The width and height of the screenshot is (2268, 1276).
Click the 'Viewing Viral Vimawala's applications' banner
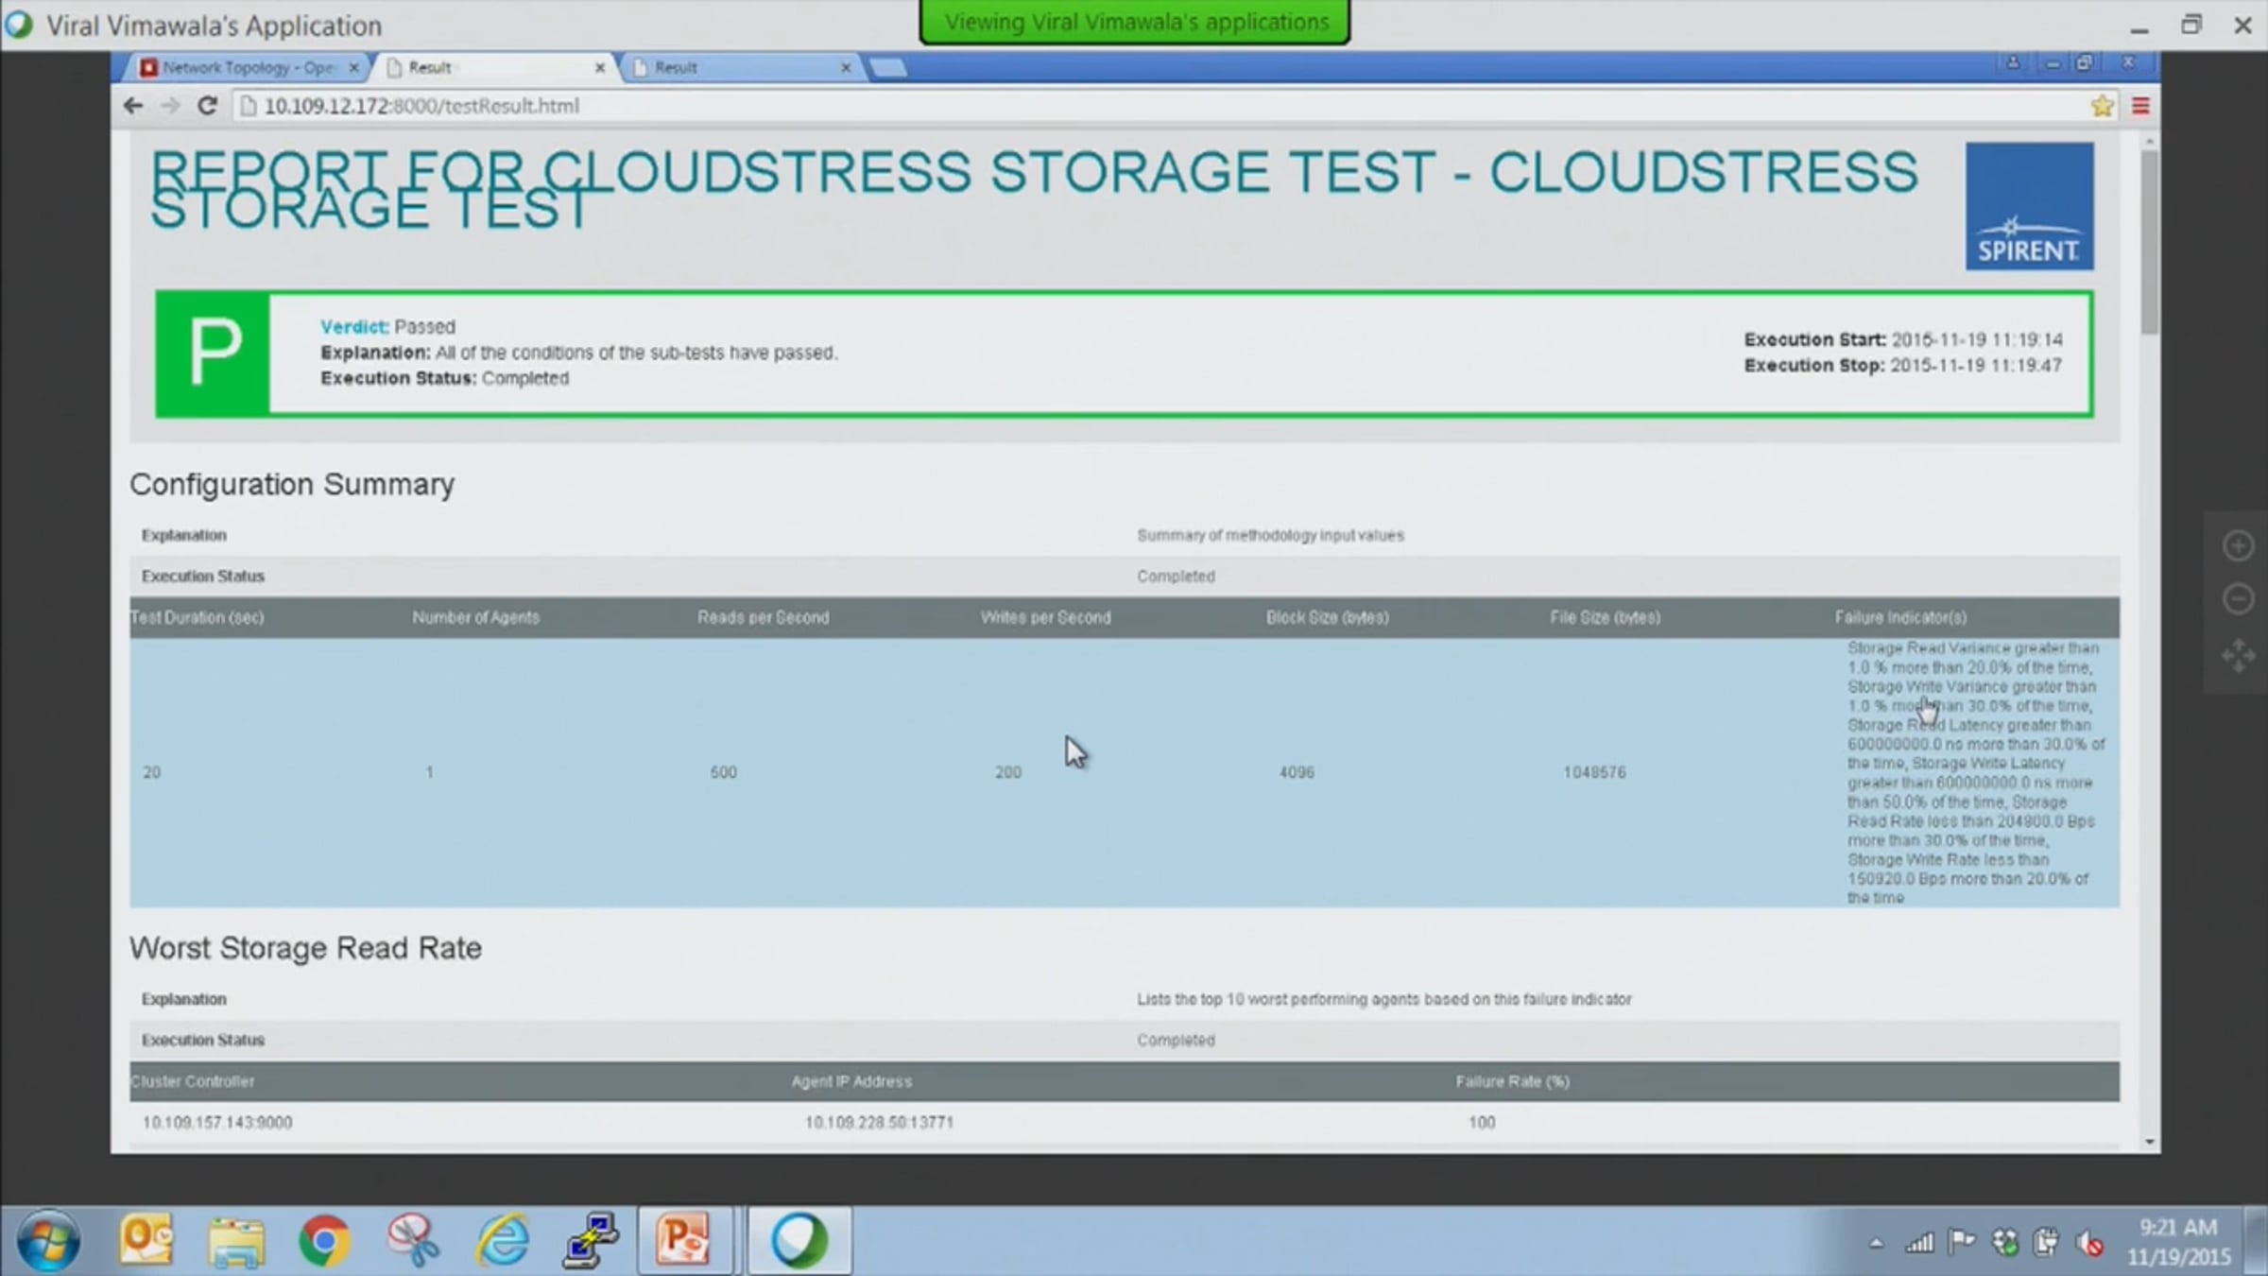pyautogui.click(x=1135, y=22)
